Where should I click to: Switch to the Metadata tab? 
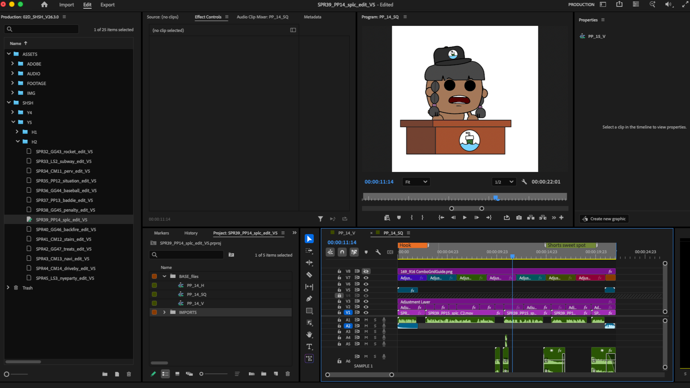312,17
